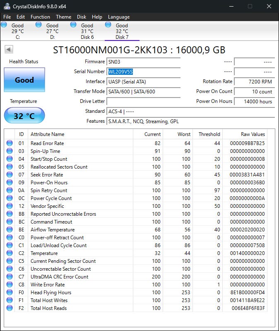Click the previous disk arrow button
Screen dimensions: 279x331
point(9,50)
